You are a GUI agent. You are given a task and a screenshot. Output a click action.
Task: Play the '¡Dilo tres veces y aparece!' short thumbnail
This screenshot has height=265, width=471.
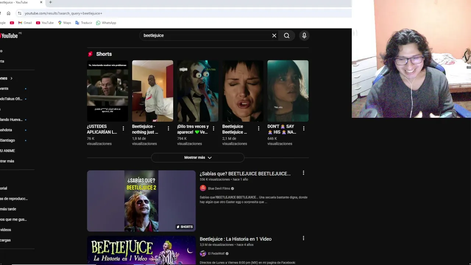pyautogui.click(x=198, y=91)
